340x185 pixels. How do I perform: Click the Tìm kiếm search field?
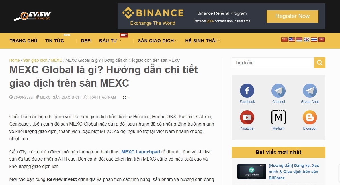pyautogui.click(x=273, y=63)
